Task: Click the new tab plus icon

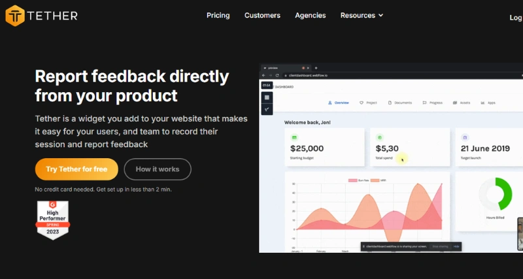Action: click(x=316, y=68)
